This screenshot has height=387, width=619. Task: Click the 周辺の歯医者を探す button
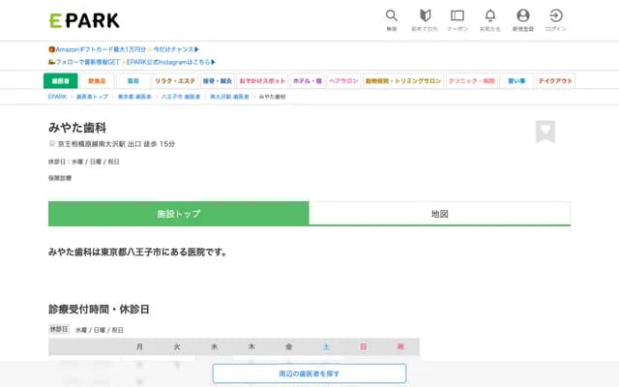pyautogui.click(x=309, y=373)
